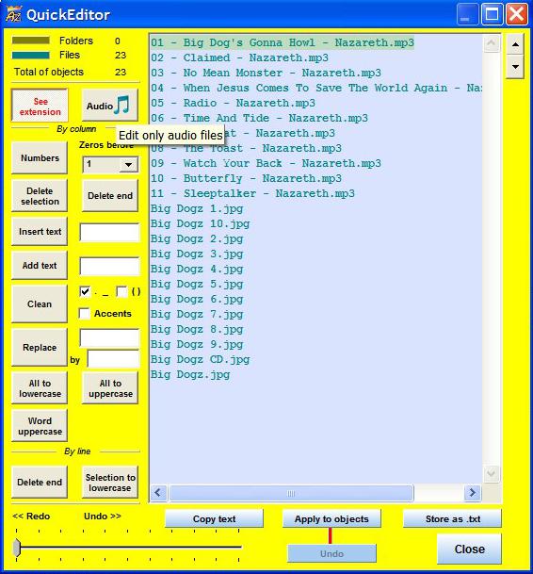Click the By line Delete end button
Image resolution: width=533 pixels, height=574 pixels.
click(x=40, y=483)
